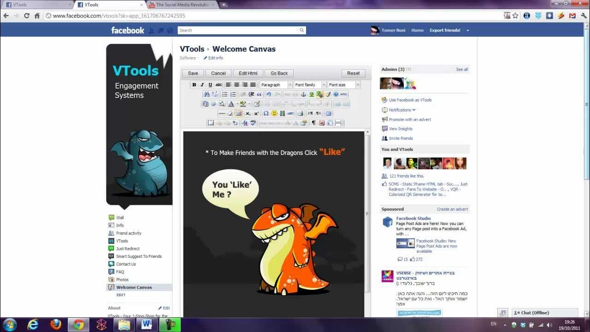Open the Font family dropdown
Viewport: 590px width, 332px height.
tap(310, 85)
